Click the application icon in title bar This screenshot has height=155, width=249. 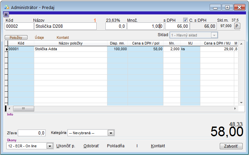(x=7, y=7)
